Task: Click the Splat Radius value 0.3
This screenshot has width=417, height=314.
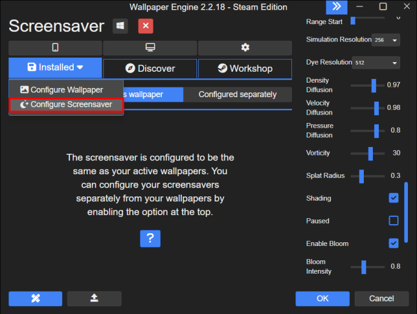Action: [x=395, y=175]
